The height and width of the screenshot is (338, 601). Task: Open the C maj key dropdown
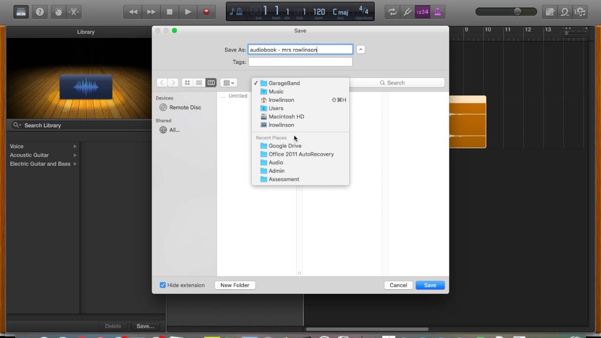pyautogui.click(x=340, y=12)
